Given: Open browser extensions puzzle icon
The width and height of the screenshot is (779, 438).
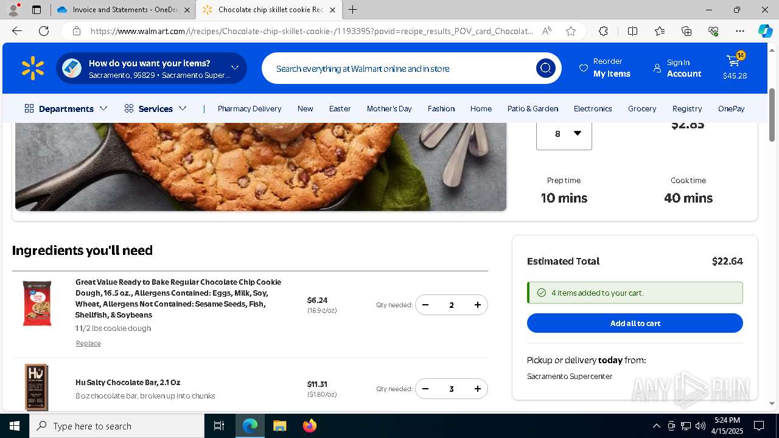Looking at the screenshot, I should [x=603, y=31].
